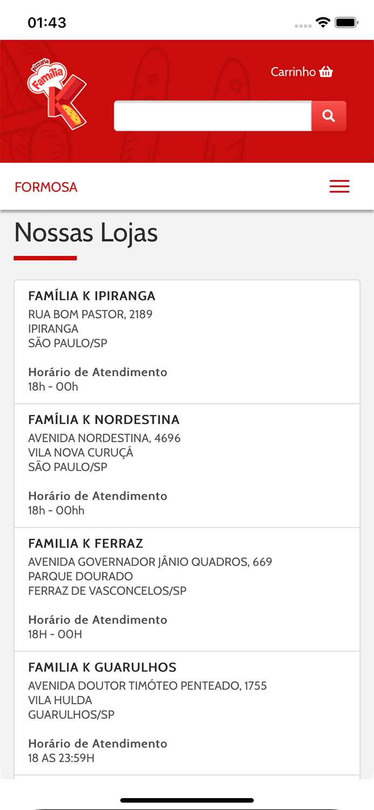Select the FAMÍLIA K NORDESTINA store card

(x=187, y=464)
